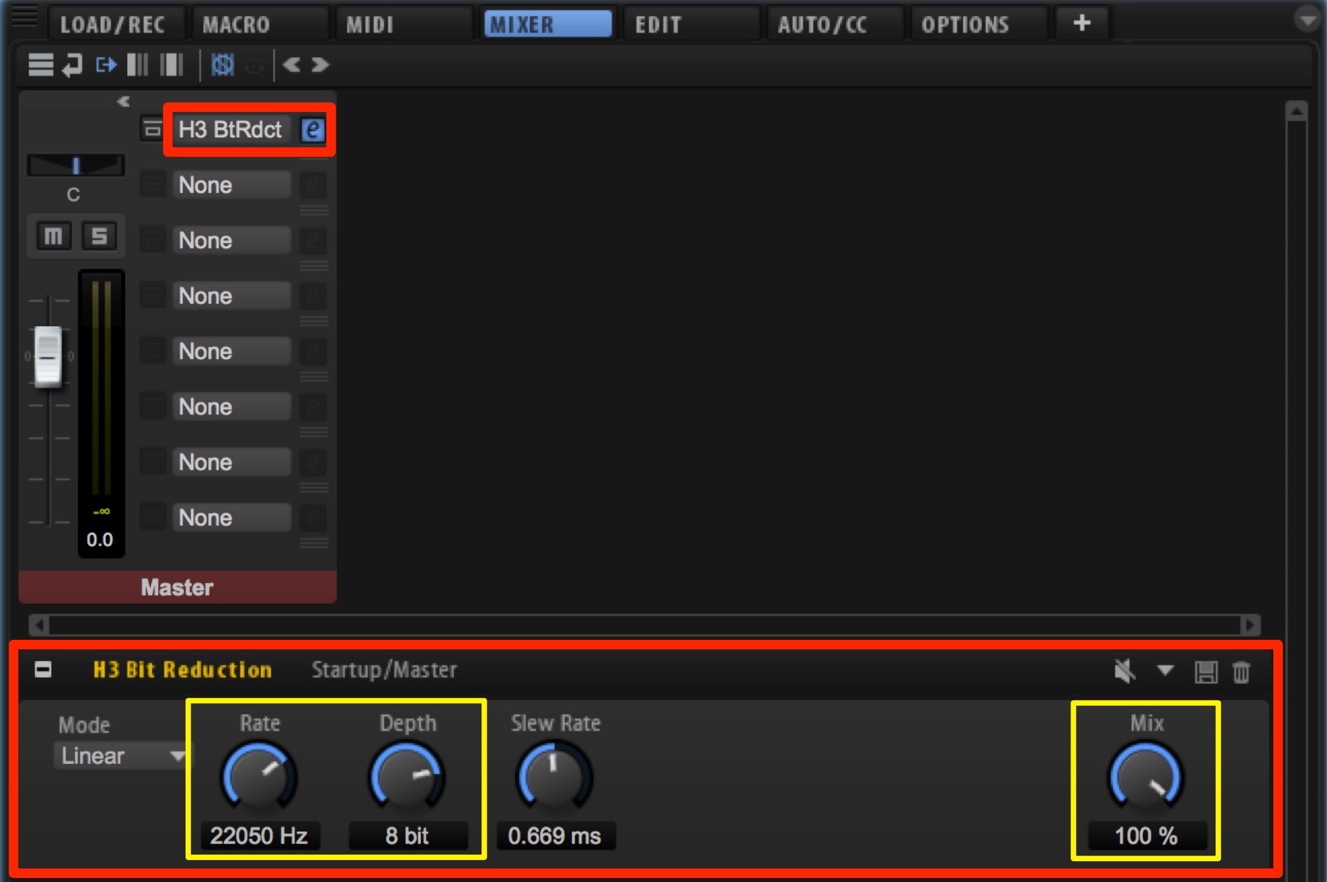Switch to the MACRO tab
This screenshot has height=882, width=1327.
click(260, 24)
